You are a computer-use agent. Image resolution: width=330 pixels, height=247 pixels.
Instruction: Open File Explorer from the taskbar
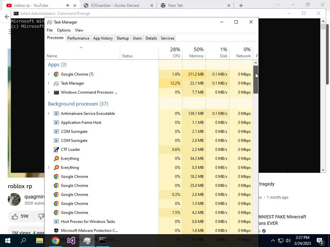tap(39, 241)
